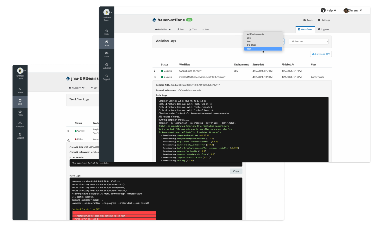Click 'Workflow Logs' heading in bauer-actions
Viewport: 382px width, 229px height.
166,41
